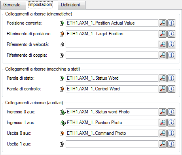Show info for Riferimento di velocità

pos(171,44)
